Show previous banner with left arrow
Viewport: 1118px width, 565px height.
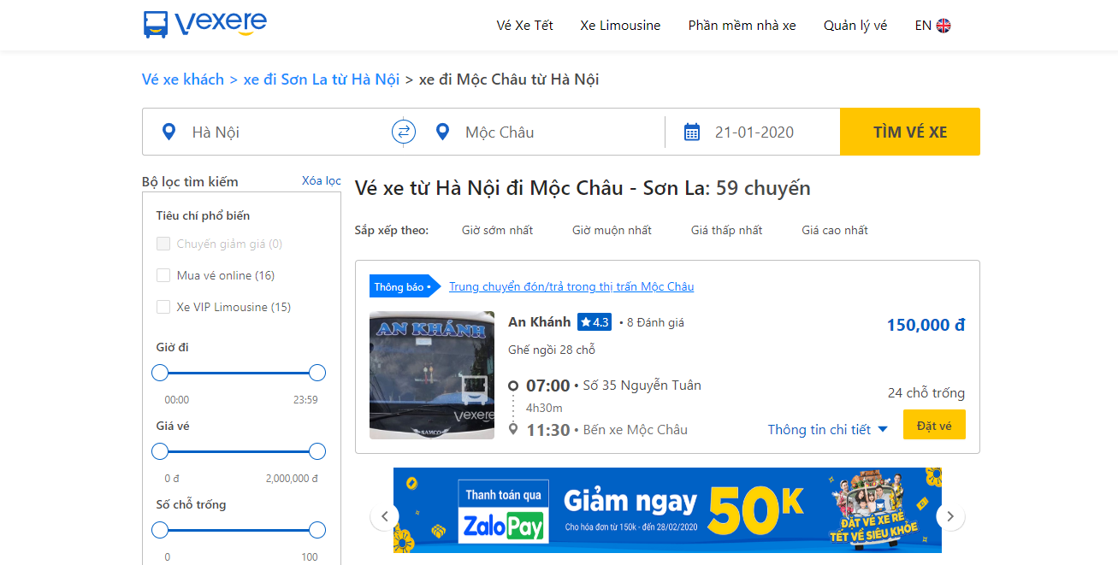384,516
